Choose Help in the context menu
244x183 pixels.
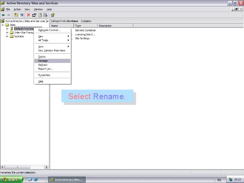pos(52,81)
